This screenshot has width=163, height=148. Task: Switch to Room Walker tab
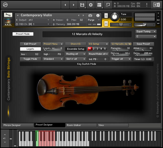coord(81,125)
